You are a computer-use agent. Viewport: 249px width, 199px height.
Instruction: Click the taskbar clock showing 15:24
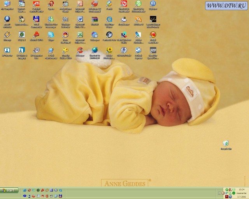point(241,190)
